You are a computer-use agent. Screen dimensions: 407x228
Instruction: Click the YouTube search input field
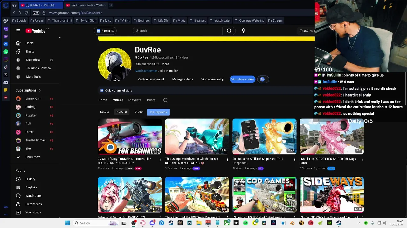[178, 31]
